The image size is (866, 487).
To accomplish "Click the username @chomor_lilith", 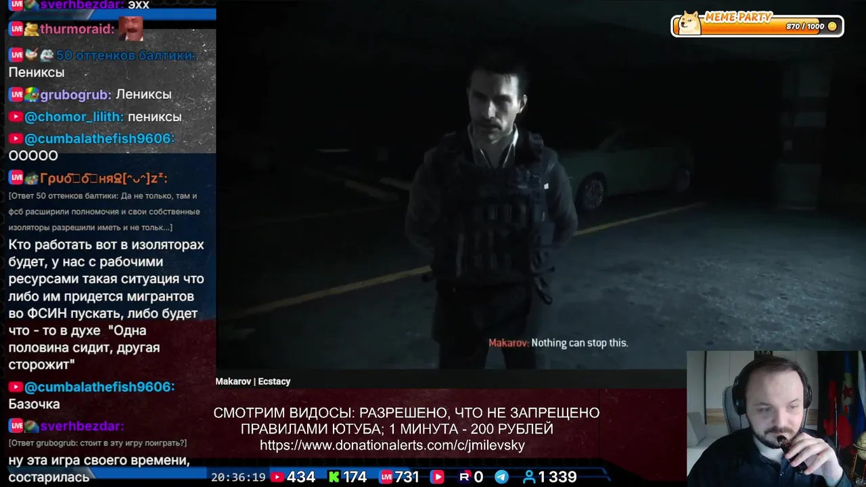I will tap(74, 117).
